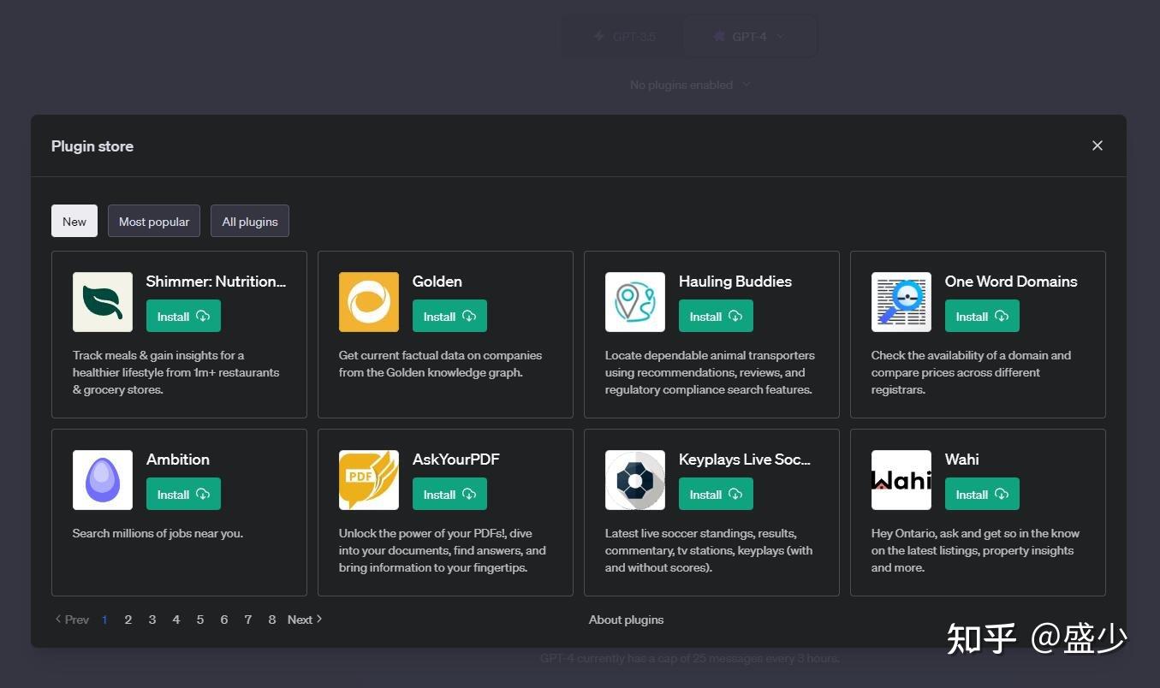Expand the No plugins enabled dropdown

690,85
